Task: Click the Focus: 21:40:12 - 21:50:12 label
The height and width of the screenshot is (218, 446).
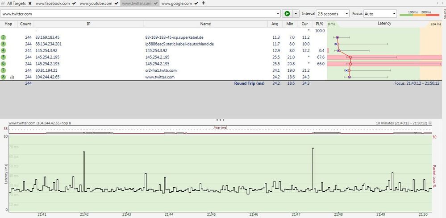Action: pyautogui.click(x=417, y=83)
